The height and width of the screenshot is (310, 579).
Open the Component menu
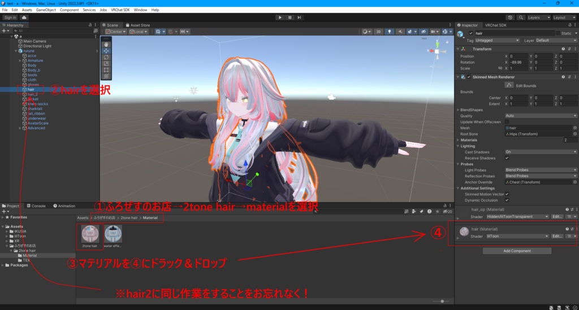coord(69,10)
